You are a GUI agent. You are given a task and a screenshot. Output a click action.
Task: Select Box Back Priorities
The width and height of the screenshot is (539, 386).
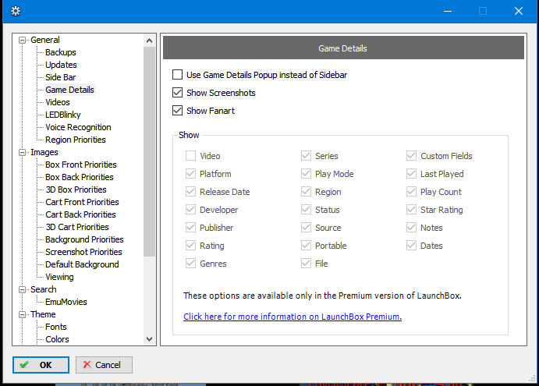coord(80,177)
